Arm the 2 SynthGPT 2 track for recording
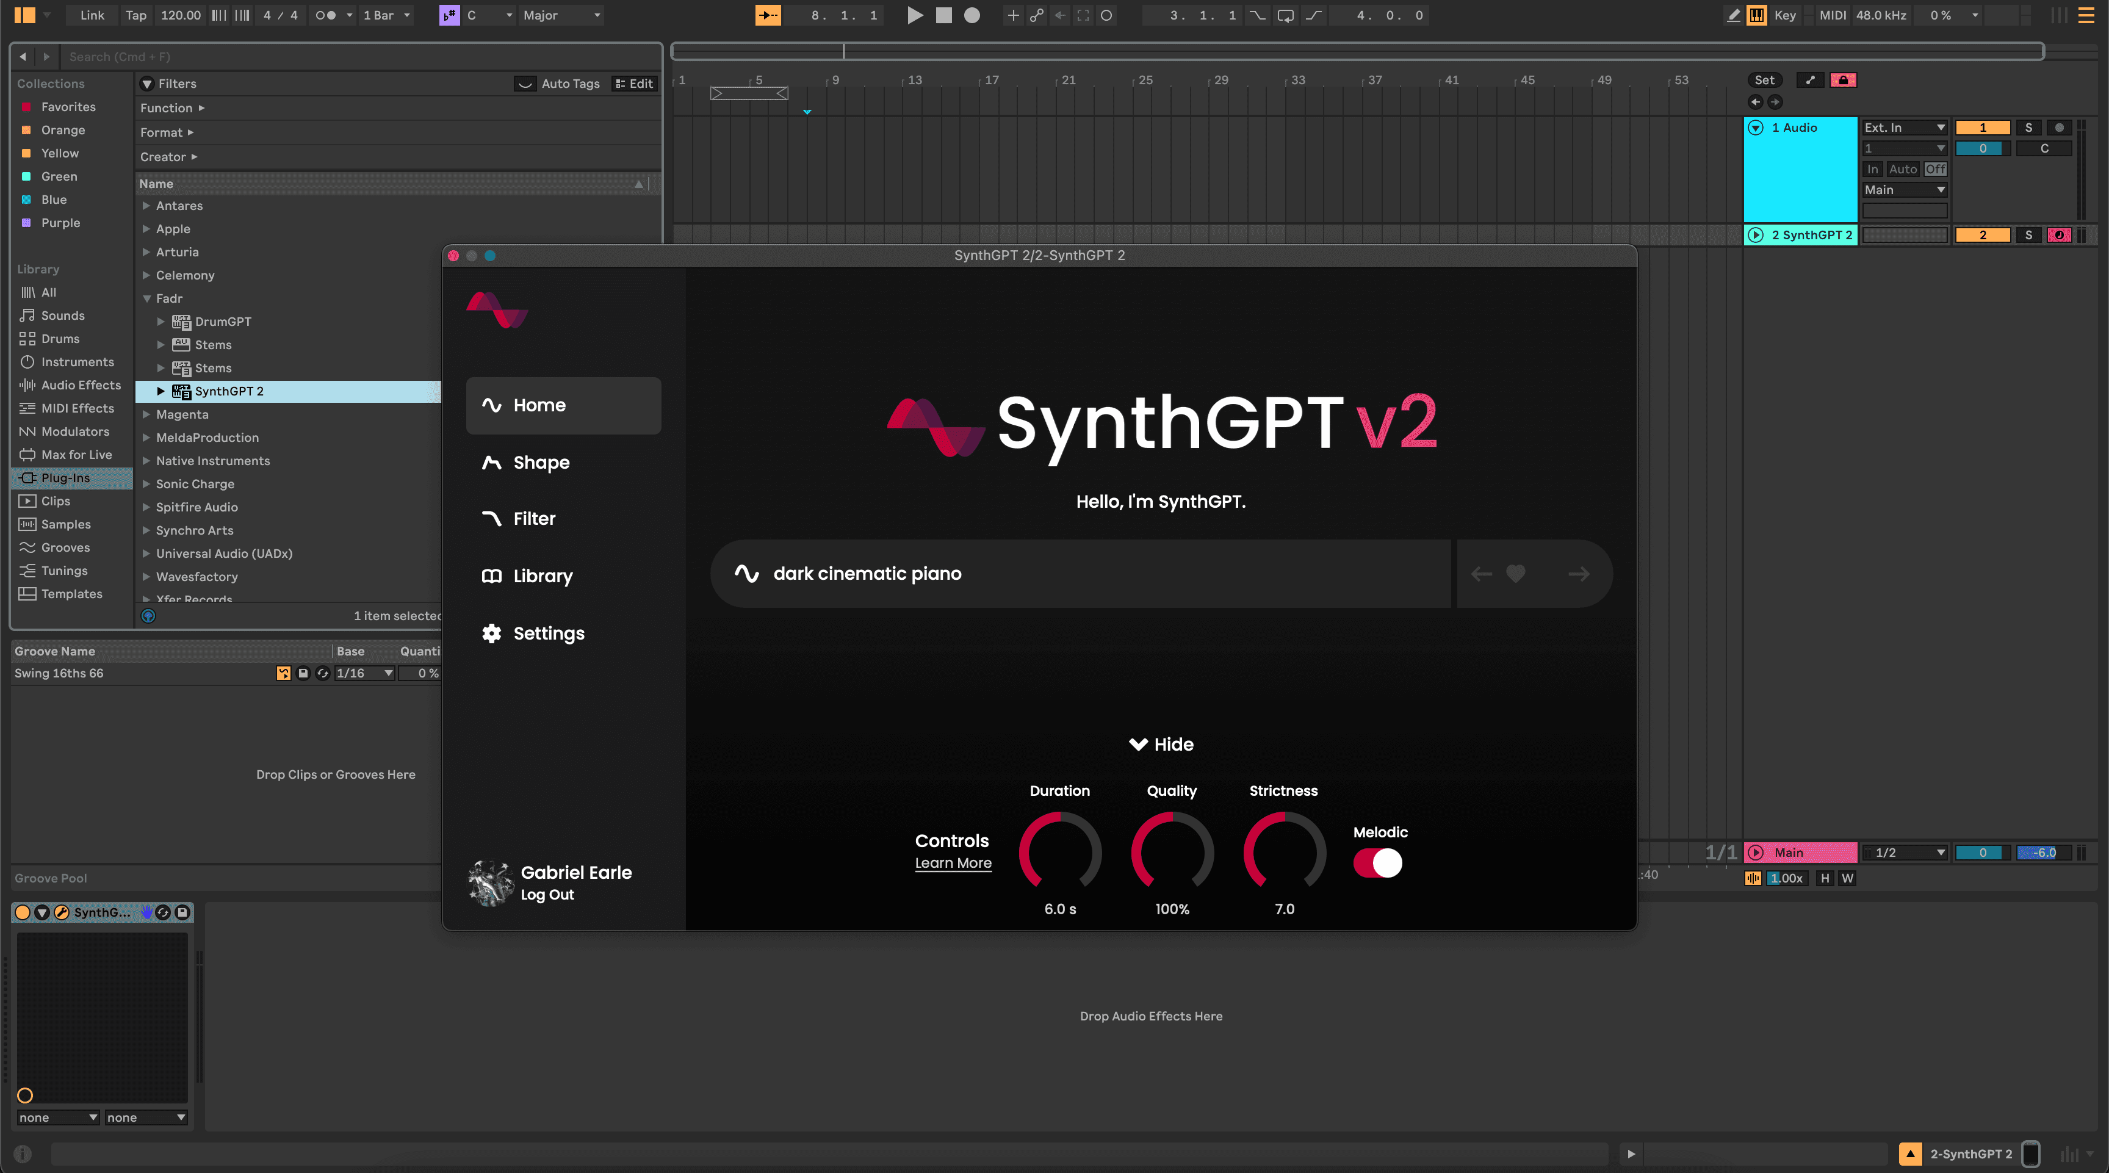The width and height of the screenshot is (2109, 1173). click(2060, 235)
